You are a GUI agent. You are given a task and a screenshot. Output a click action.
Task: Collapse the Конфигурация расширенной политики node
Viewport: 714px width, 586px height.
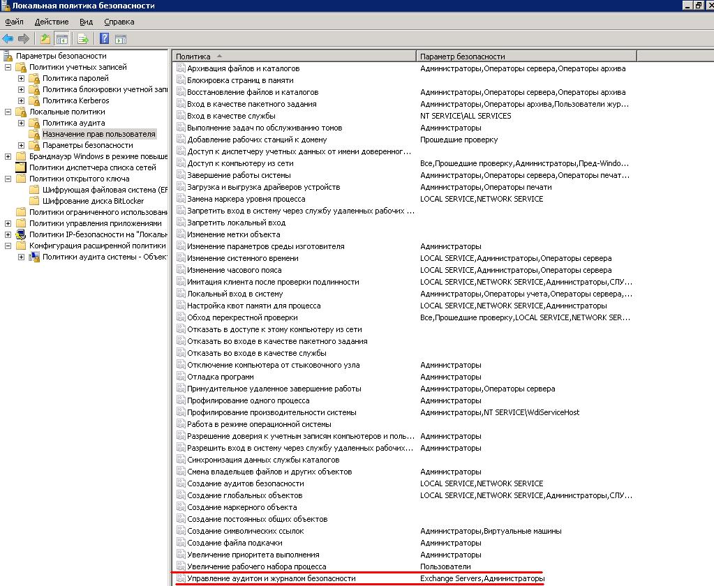coord(8,246)
